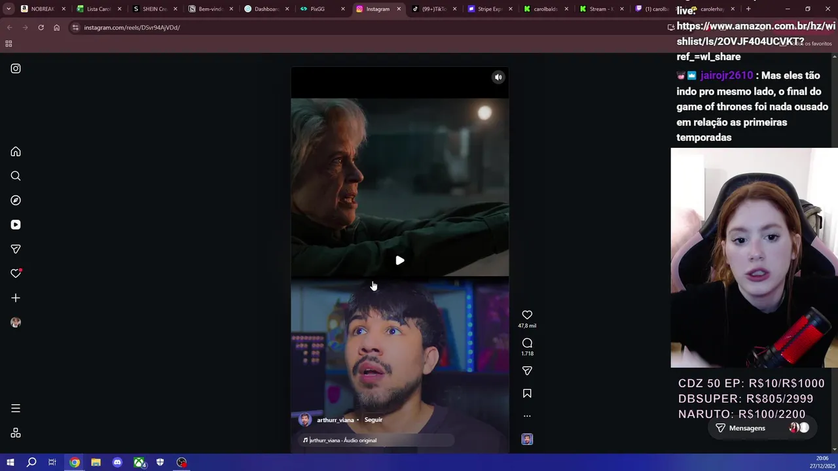Switch to Stream browser tab
The image size is (838, 471).
point(601,9)
